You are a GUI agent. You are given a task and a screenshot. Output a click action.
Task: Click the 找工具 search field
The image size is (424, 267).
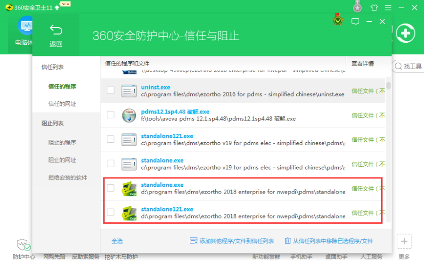(x=408, y=66)
